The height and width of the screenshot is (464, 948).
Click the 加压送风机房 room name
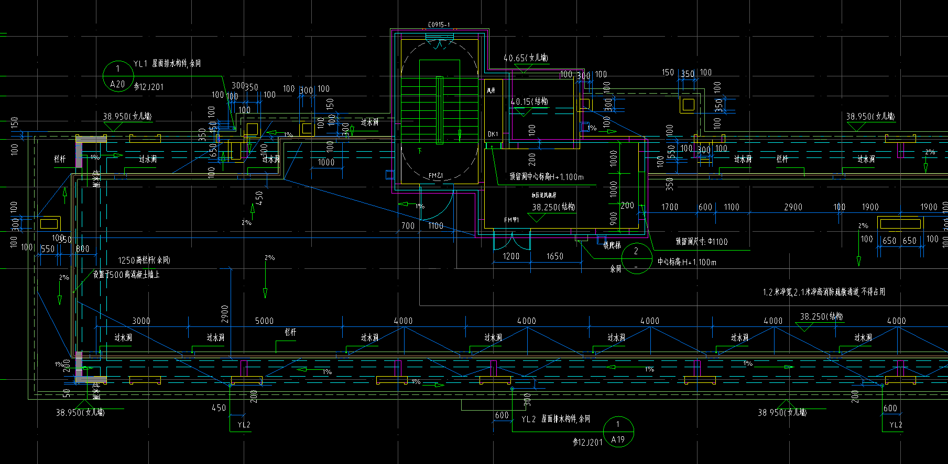click(x=544, y=195)
